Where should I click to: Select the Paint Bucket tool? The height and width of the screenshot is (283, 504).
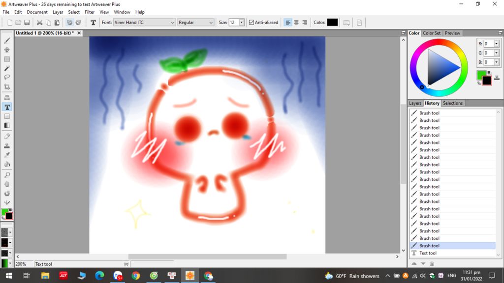pyautogui.click(x=7, y=164)
